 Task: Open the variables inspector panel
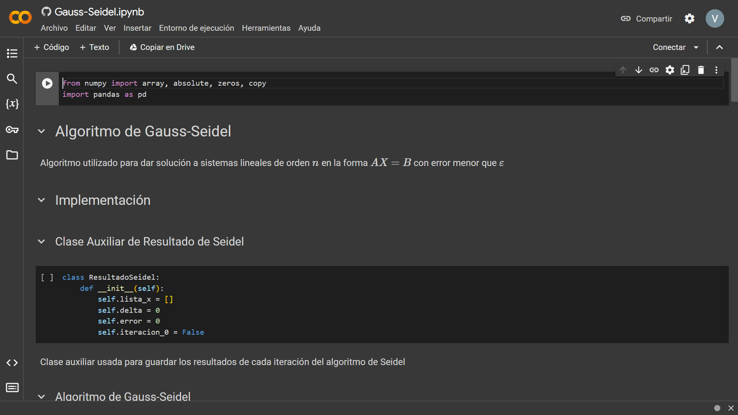pyautogui.click(x=12, y=104)
